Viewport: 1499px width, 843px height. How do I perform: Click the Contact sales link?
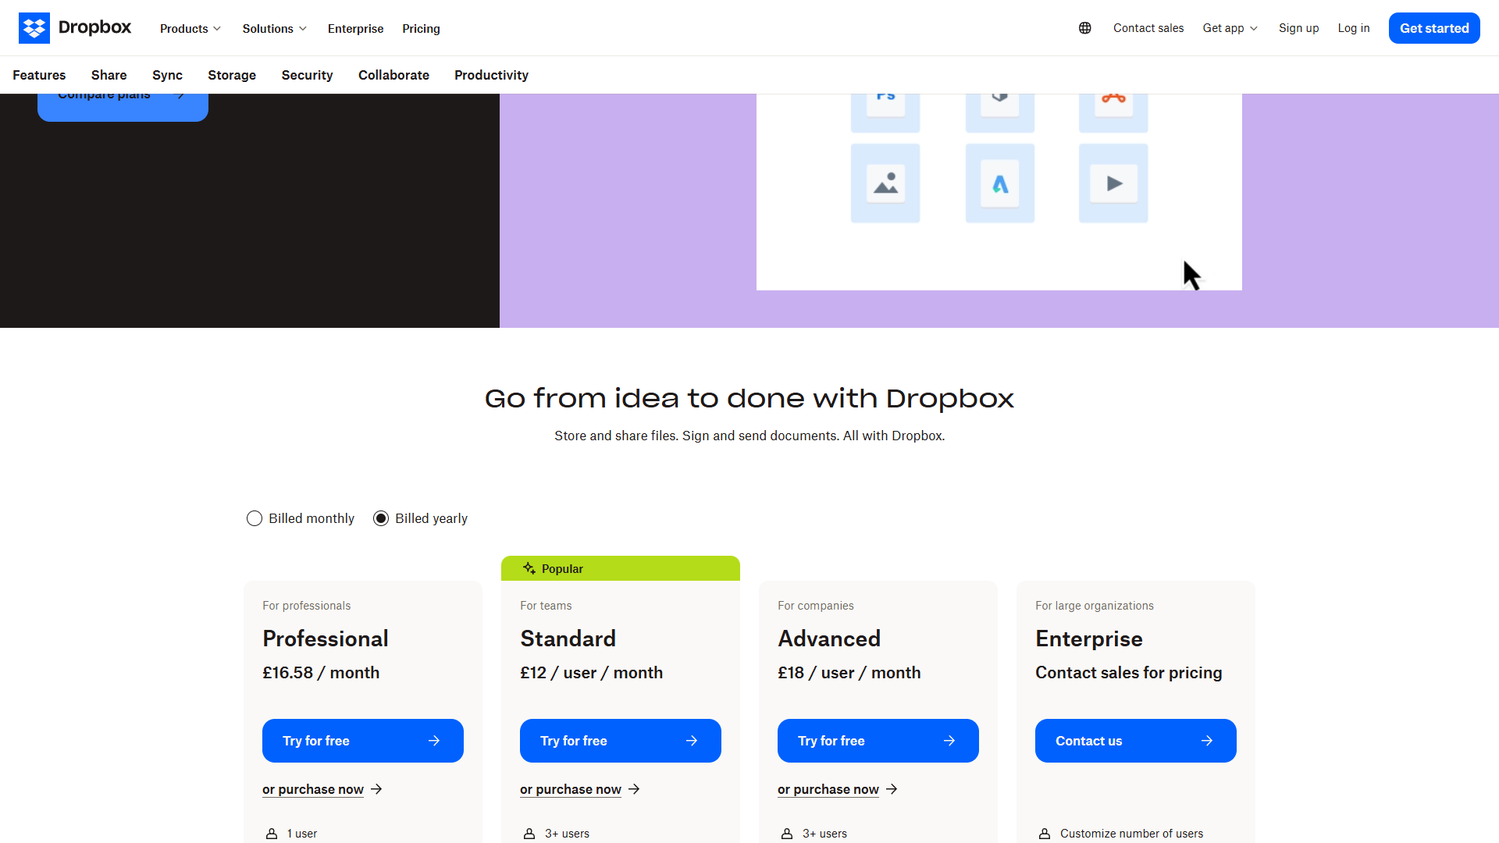pyautogui.click(x=1148, y=28)
